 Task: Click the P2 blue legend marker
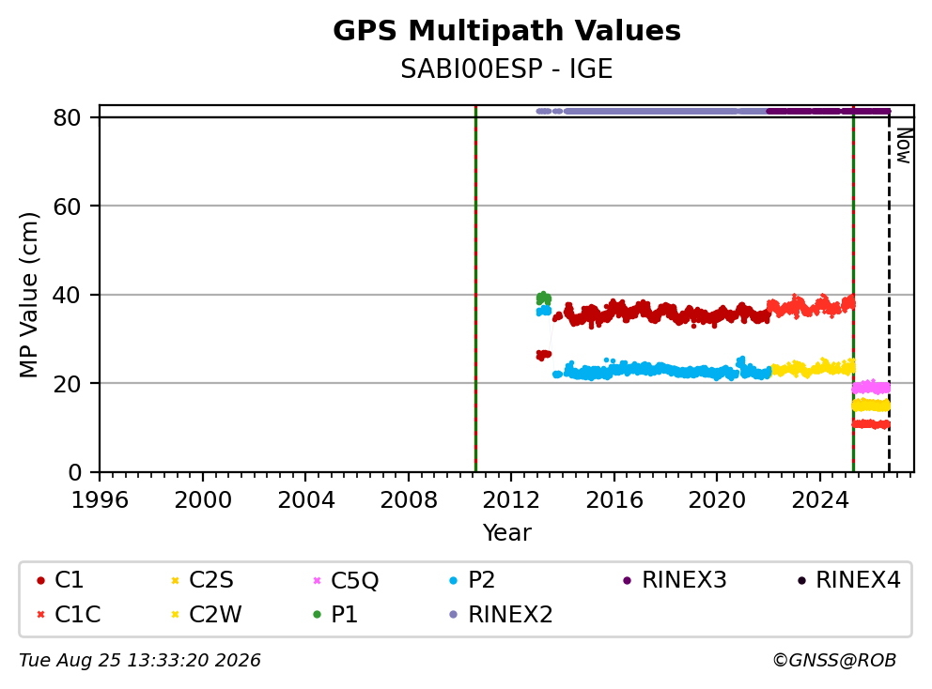coord(454,581)
